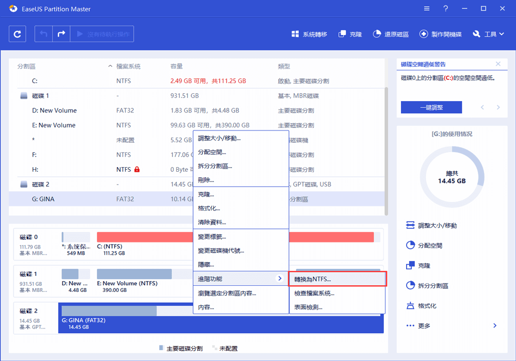Expand 更多 options in right sidebar
Screen dimensions: 516x361
click(451, 326)
